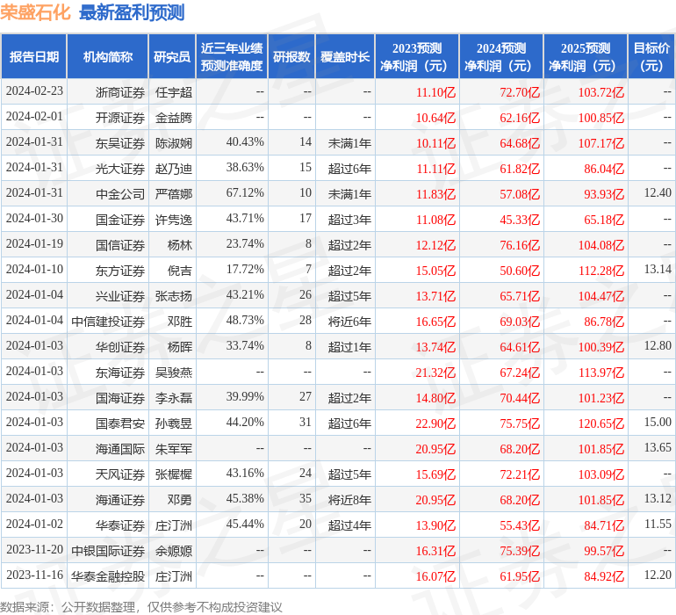The height and width of the screenshot is (615, 676).
Task: Click the 近三年业绩预测准确度 column header
Action: point(232,56)
